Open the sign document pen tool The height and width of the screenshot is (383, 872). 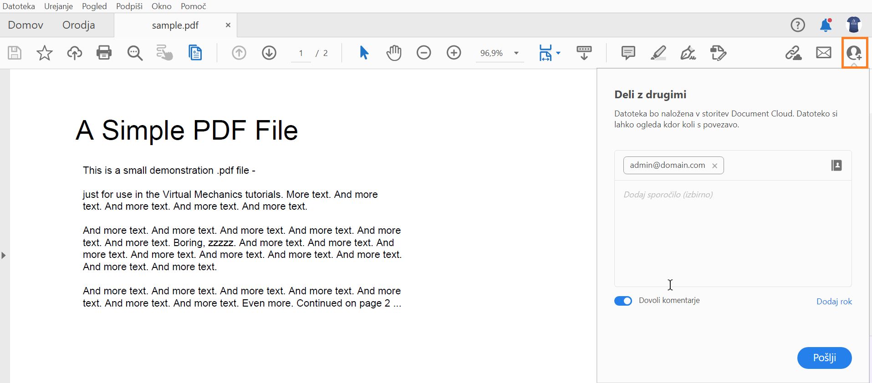(x=688, y=53)
